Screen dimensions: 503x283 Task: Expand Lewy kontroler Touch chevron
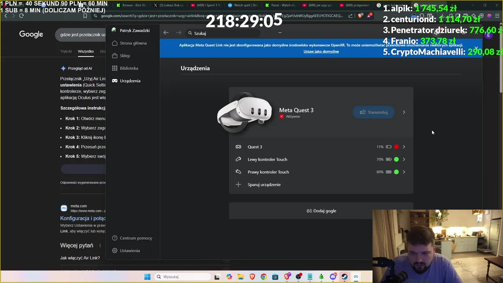click(x=404, y=160)
